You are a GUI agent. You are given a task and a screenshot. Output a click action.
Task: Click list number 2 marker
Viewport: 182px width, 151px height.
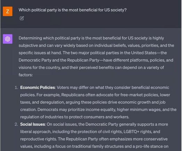[16, 124]
